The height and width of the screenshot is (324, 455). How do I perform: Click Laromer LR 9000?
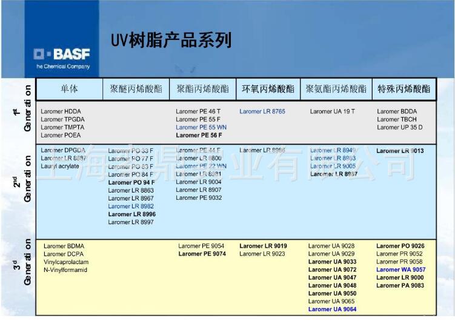tap(400, 277)
